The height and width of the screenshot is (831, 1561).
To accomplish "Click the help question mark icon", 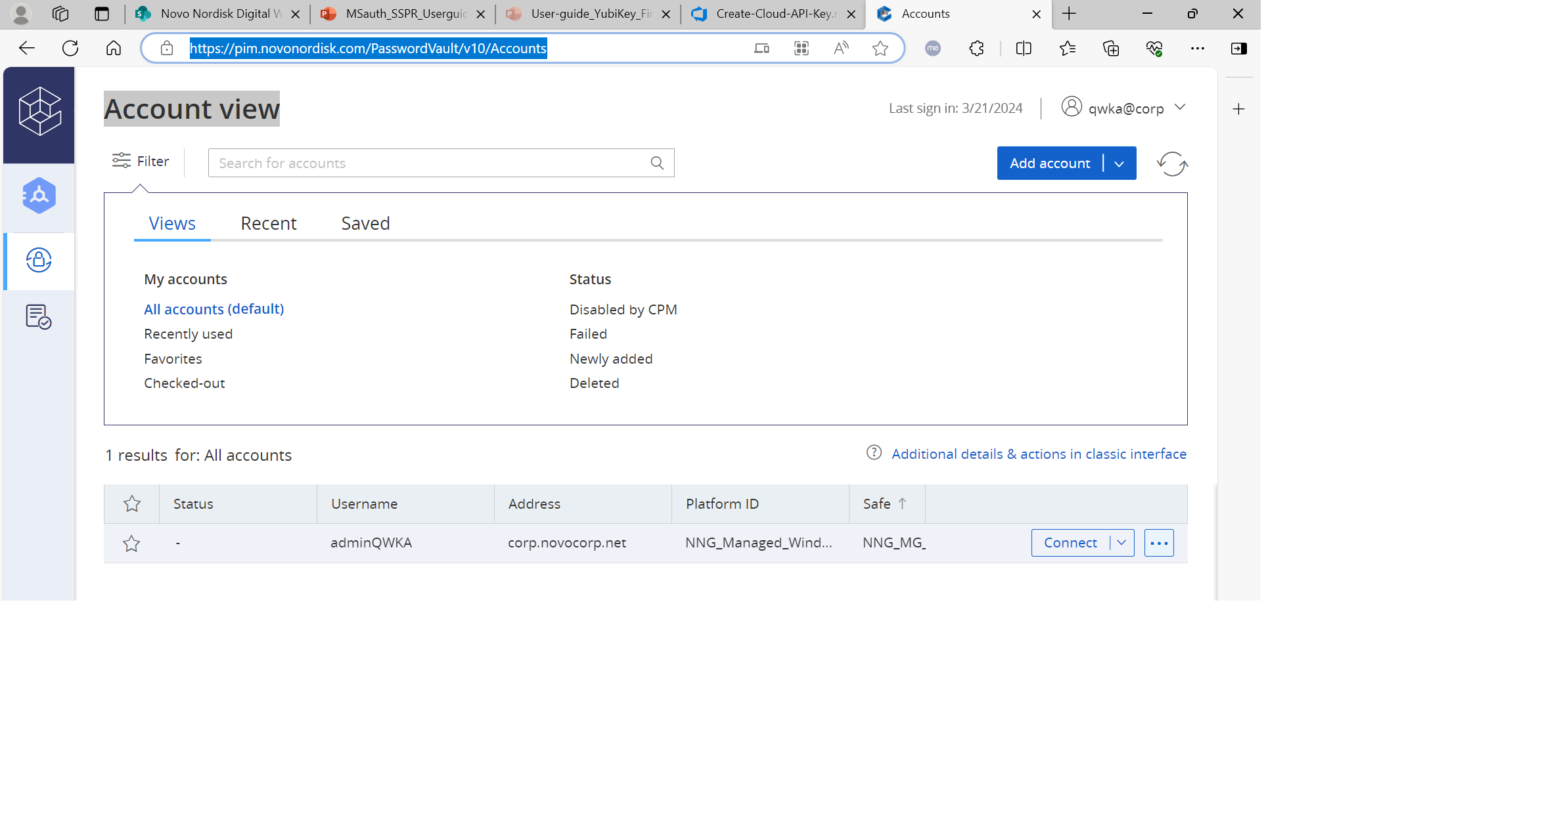I will (874, 453).
